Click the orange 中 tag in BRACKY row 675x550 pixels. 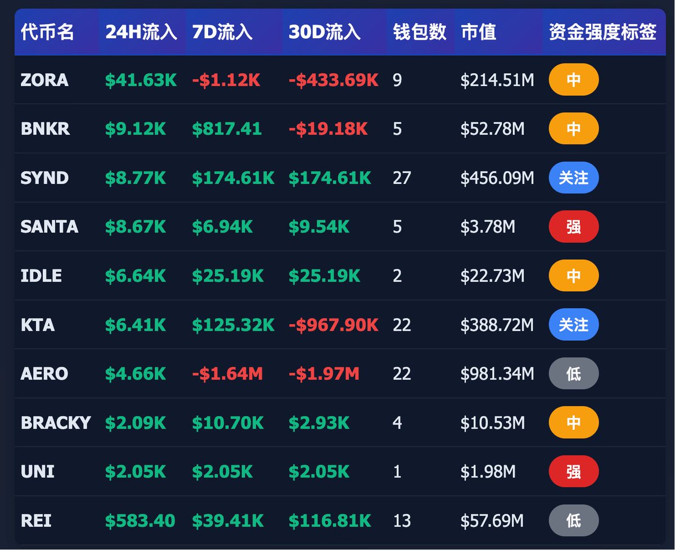[x=574, y=422]
